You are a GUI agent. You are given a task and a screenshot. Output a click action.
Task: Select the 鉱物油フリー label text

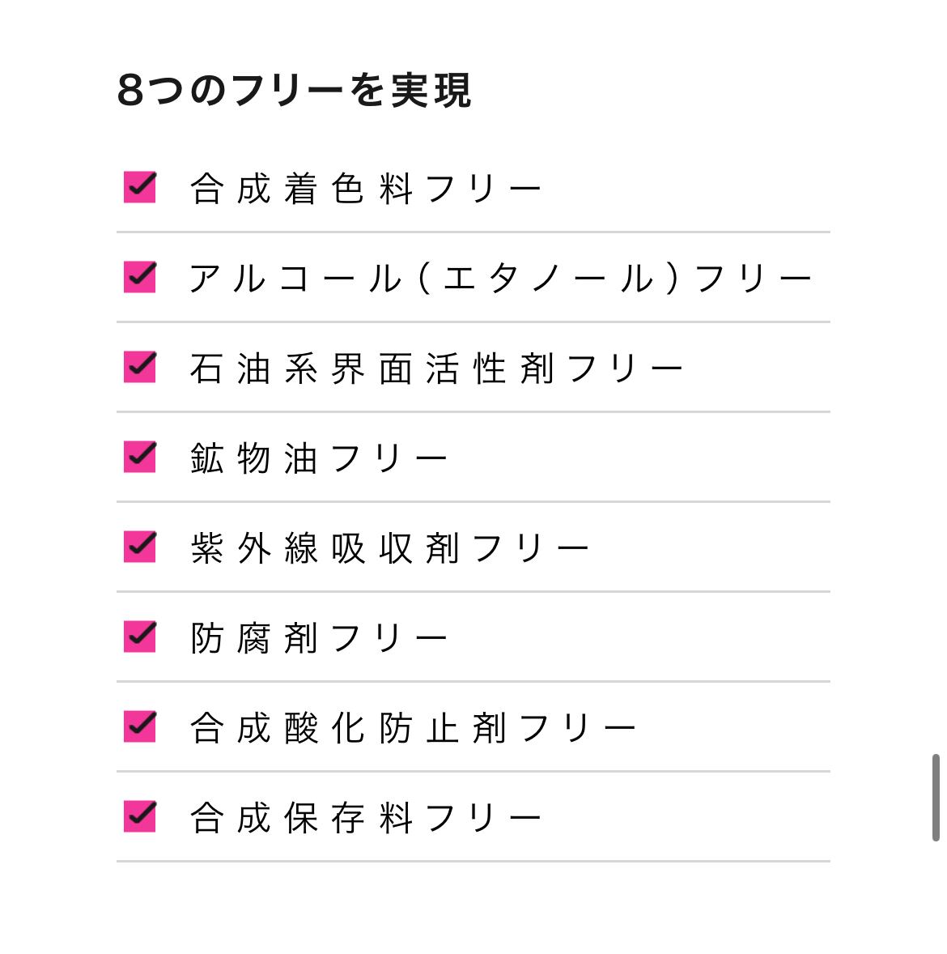click(319, 459)
